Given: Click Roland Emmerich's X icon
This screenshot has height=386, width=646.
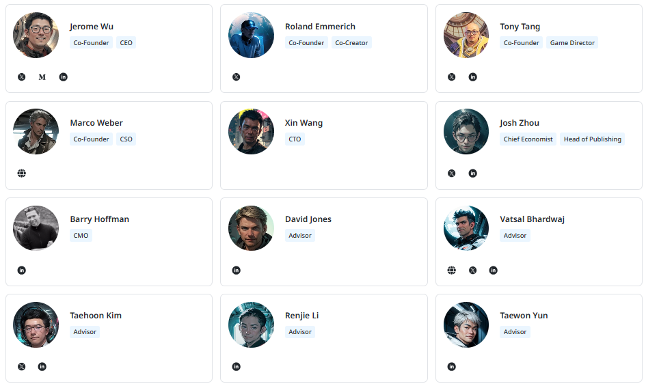Looking at the screenshot, I should coord(237,77).
